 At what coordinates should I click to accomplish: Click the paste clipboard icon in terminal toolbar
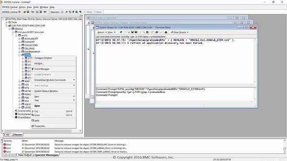(x=148, y=32)
